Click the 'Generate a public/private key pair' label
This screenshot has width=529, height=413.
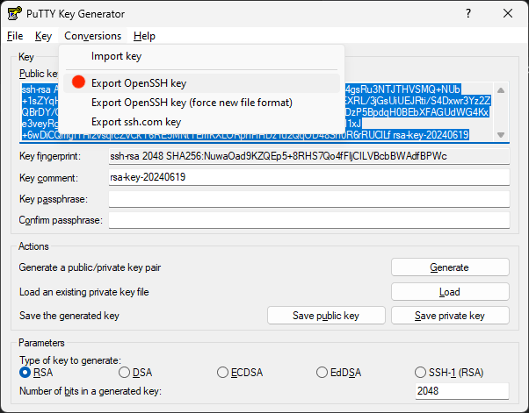coord(90,267)
